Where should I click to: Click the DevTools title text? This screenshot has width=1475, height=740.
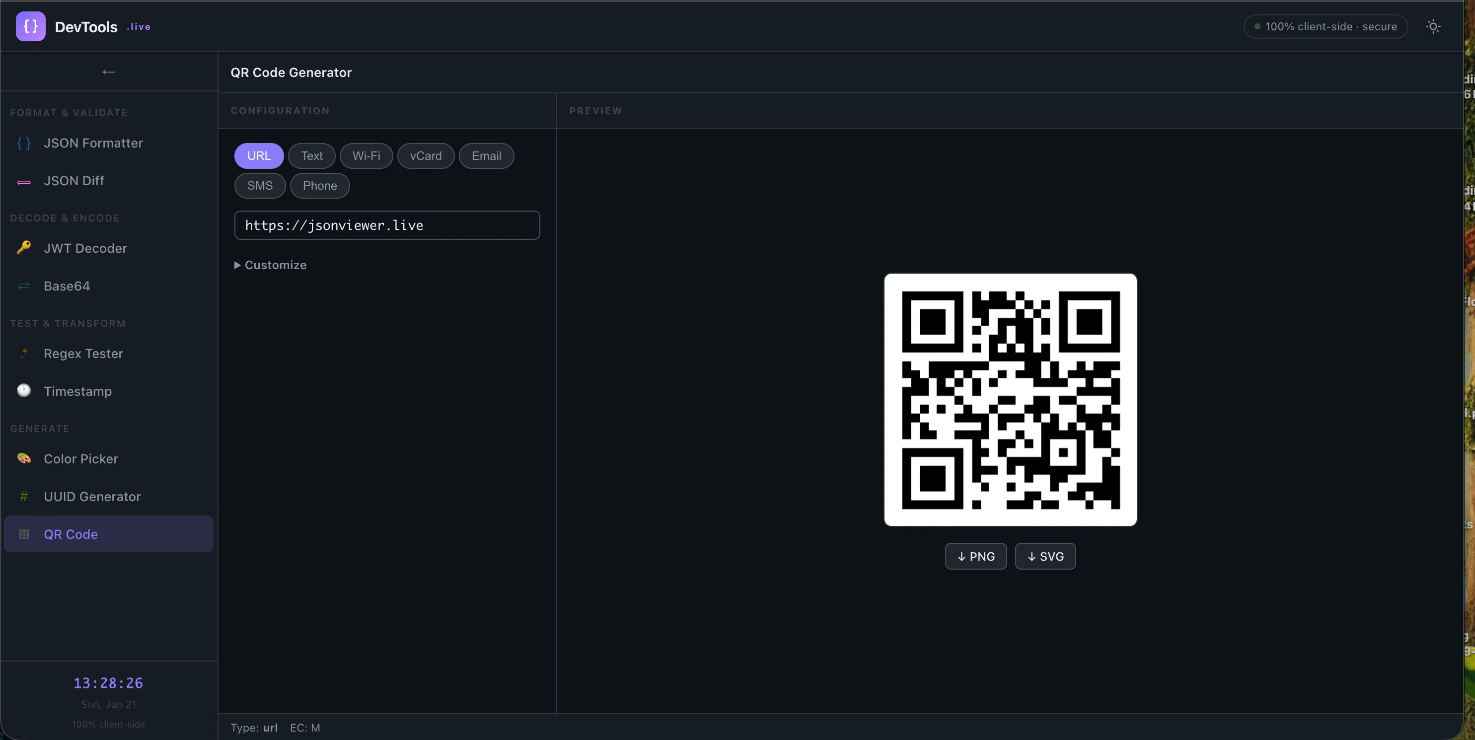86,27
